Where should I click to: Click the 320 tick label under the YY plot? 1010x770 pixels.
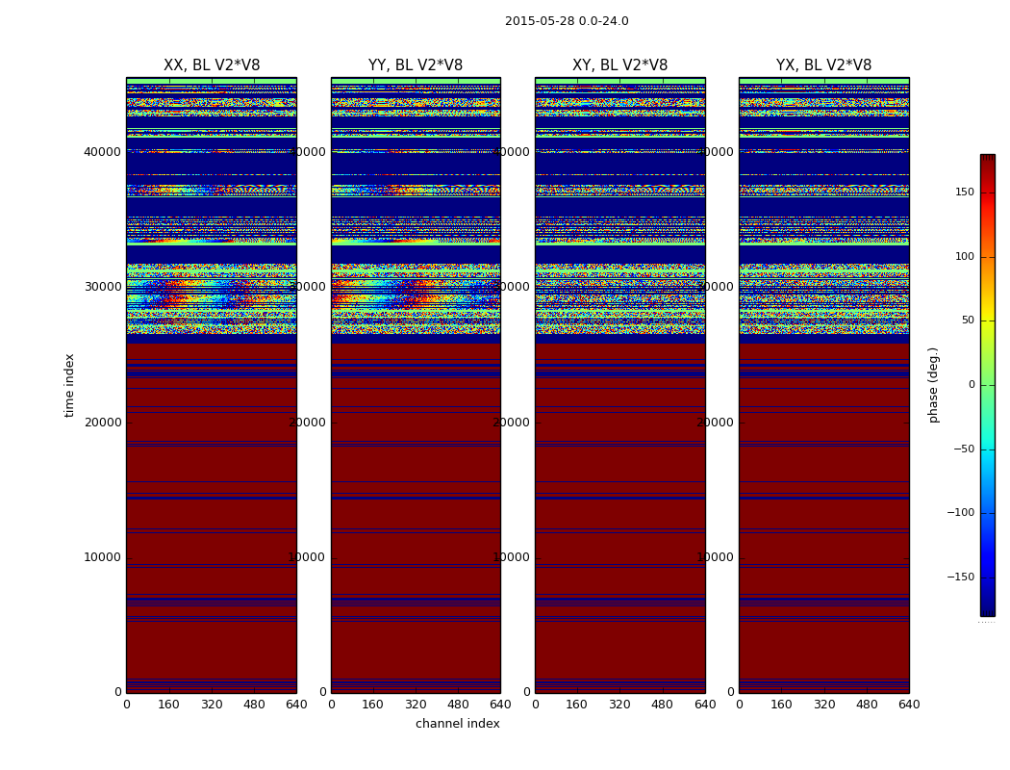click(416, 705)
